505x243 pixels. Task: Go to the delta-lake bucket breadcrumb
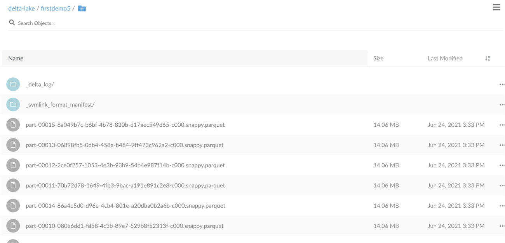(x=21, y=8)
